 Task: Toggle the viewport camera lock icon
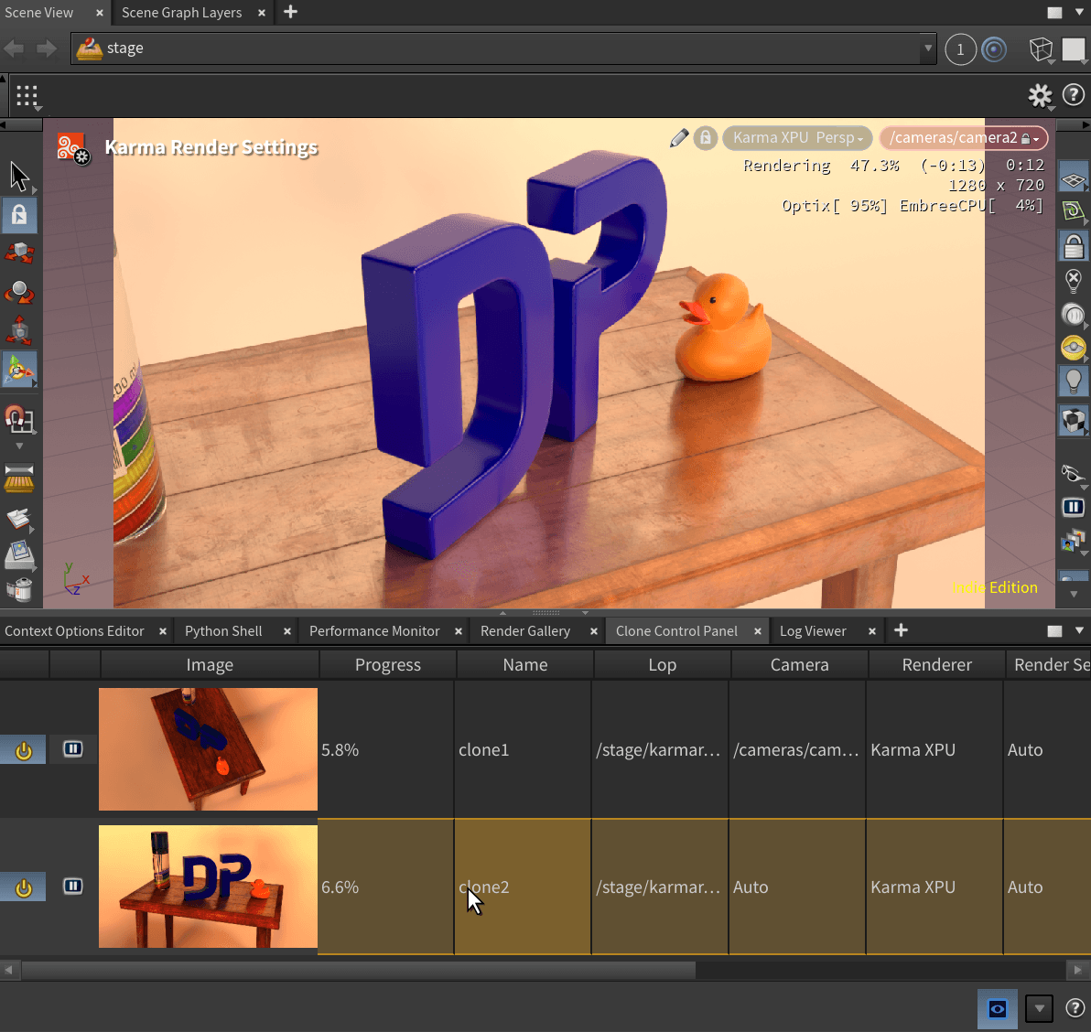(x=705, y=138)
